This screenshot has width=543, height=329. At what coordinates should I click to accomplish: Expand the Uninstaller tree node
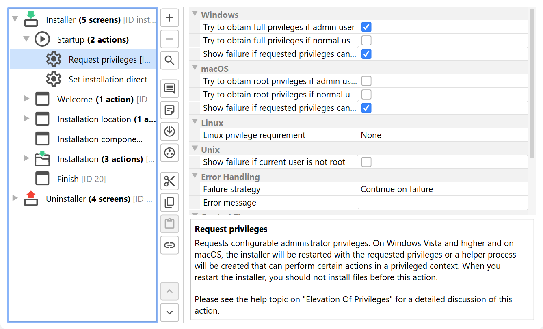pos(15,199)
